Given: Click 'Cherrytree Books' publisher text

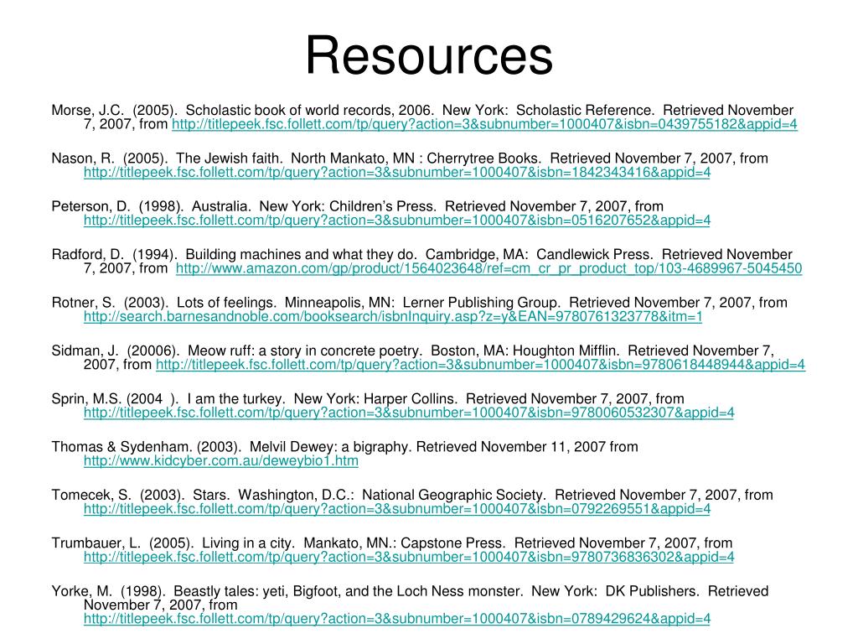Looking at the screenshot, I should pos(483,158).
